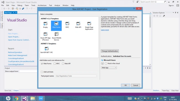Toggle the Web Forms references checkbox
The height and width of the screenshot is (101, 180).
pos(42,64)
